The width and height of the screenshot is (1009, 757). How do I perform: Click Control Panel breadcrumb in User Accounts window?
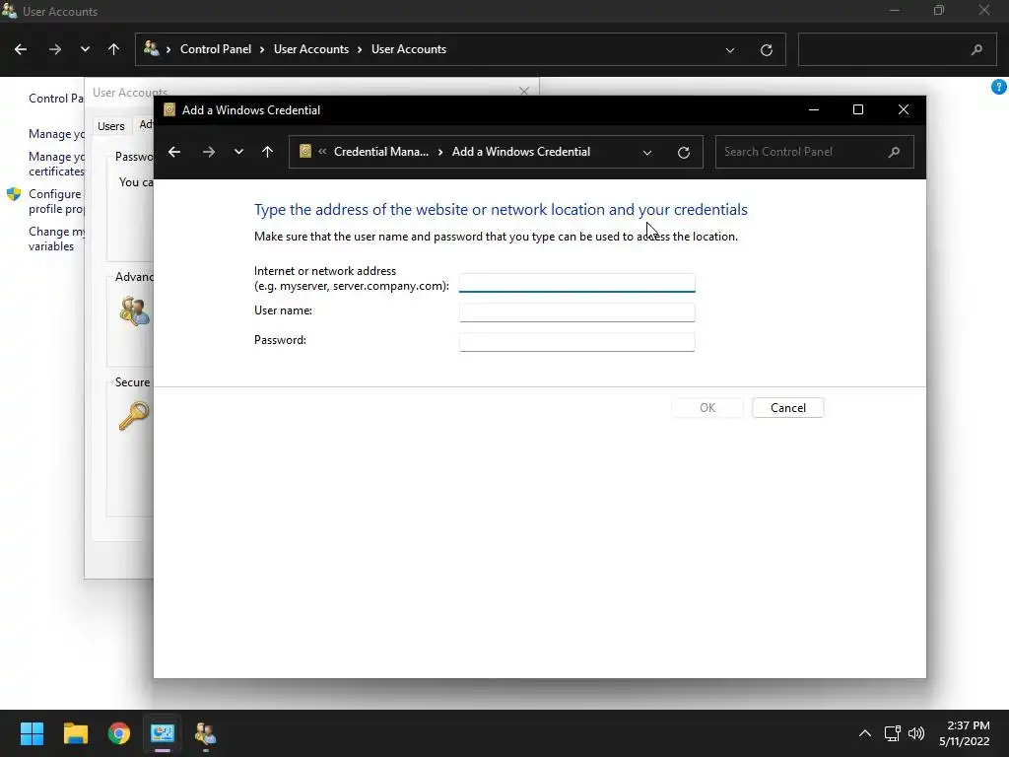pos(216,49)
